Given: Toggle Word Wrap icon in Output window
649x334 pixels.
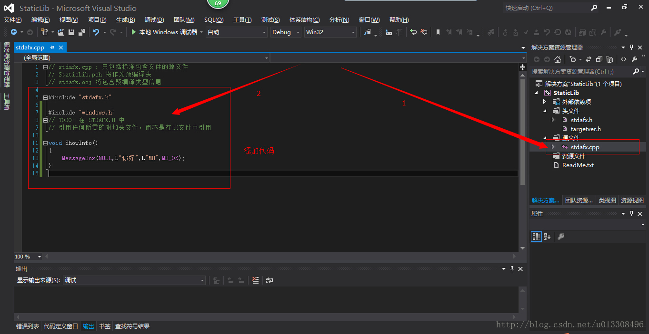Looking at the screenshot, I should pos(270,280).
